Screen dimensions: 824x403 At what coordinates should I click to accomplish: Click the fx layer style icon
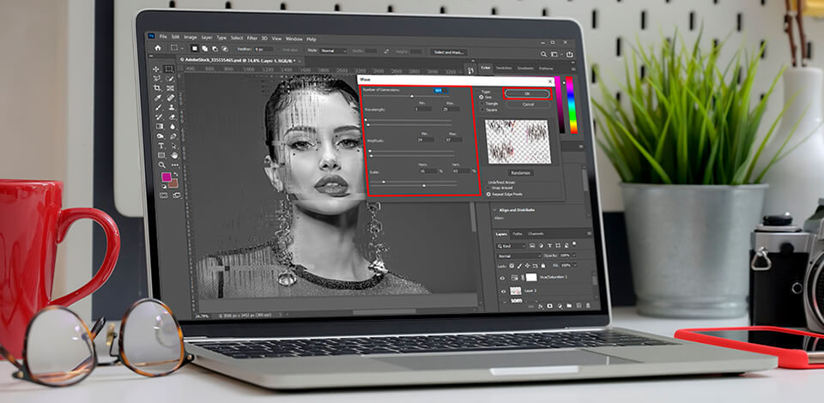click(x=540, y=306)
